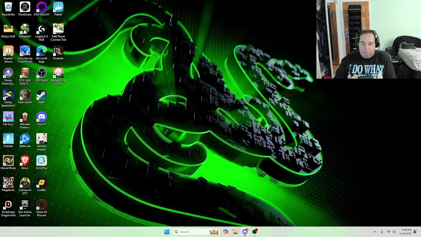Open the Microsoft Edge desktop shortcut
The width and height of the screenshot is (421, 237).
(41, 54)
